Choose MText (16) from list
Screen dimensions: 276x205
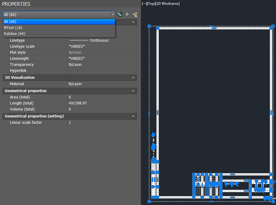pyautogui.click(x=59, y=28)
